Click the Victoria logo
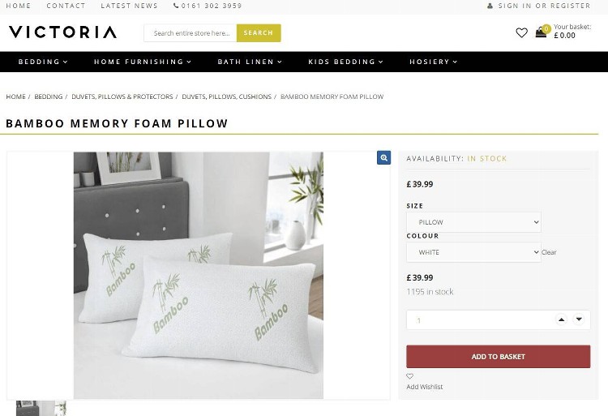The width and height of the screenshot is (608, 416). click(62, 32)
